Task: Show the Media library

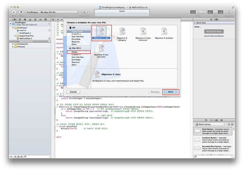Action: click(221, 120)
